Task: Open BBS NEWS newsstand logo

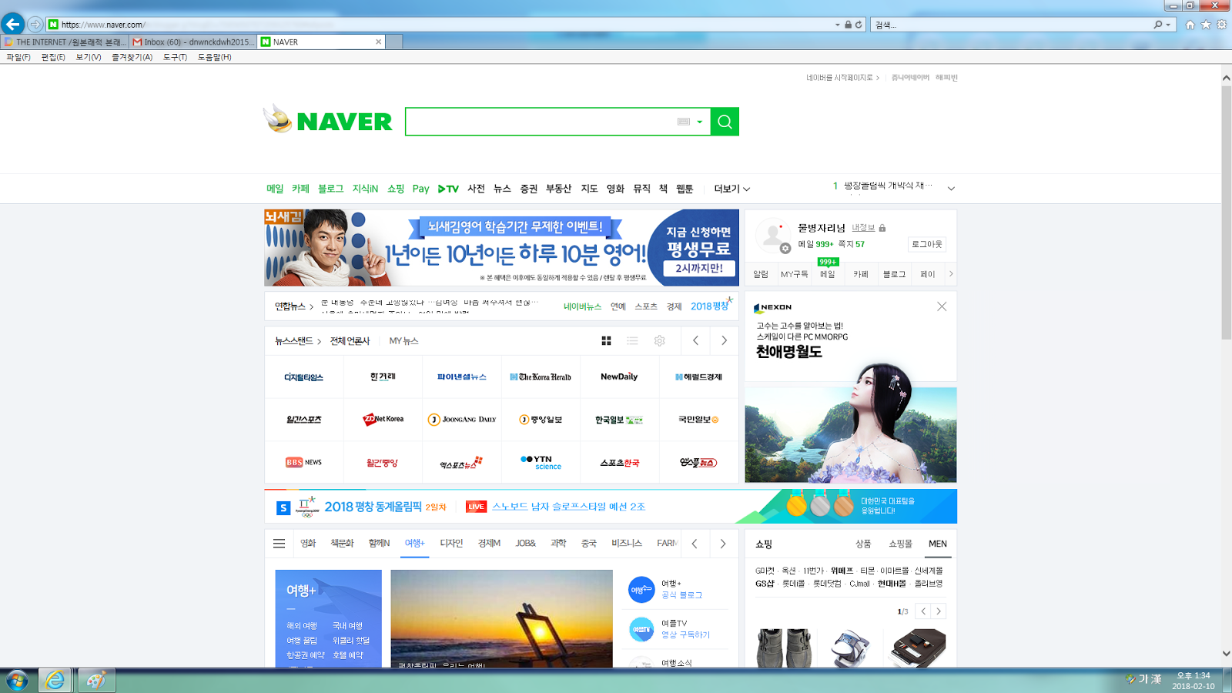Action: (x=303, y=463)
